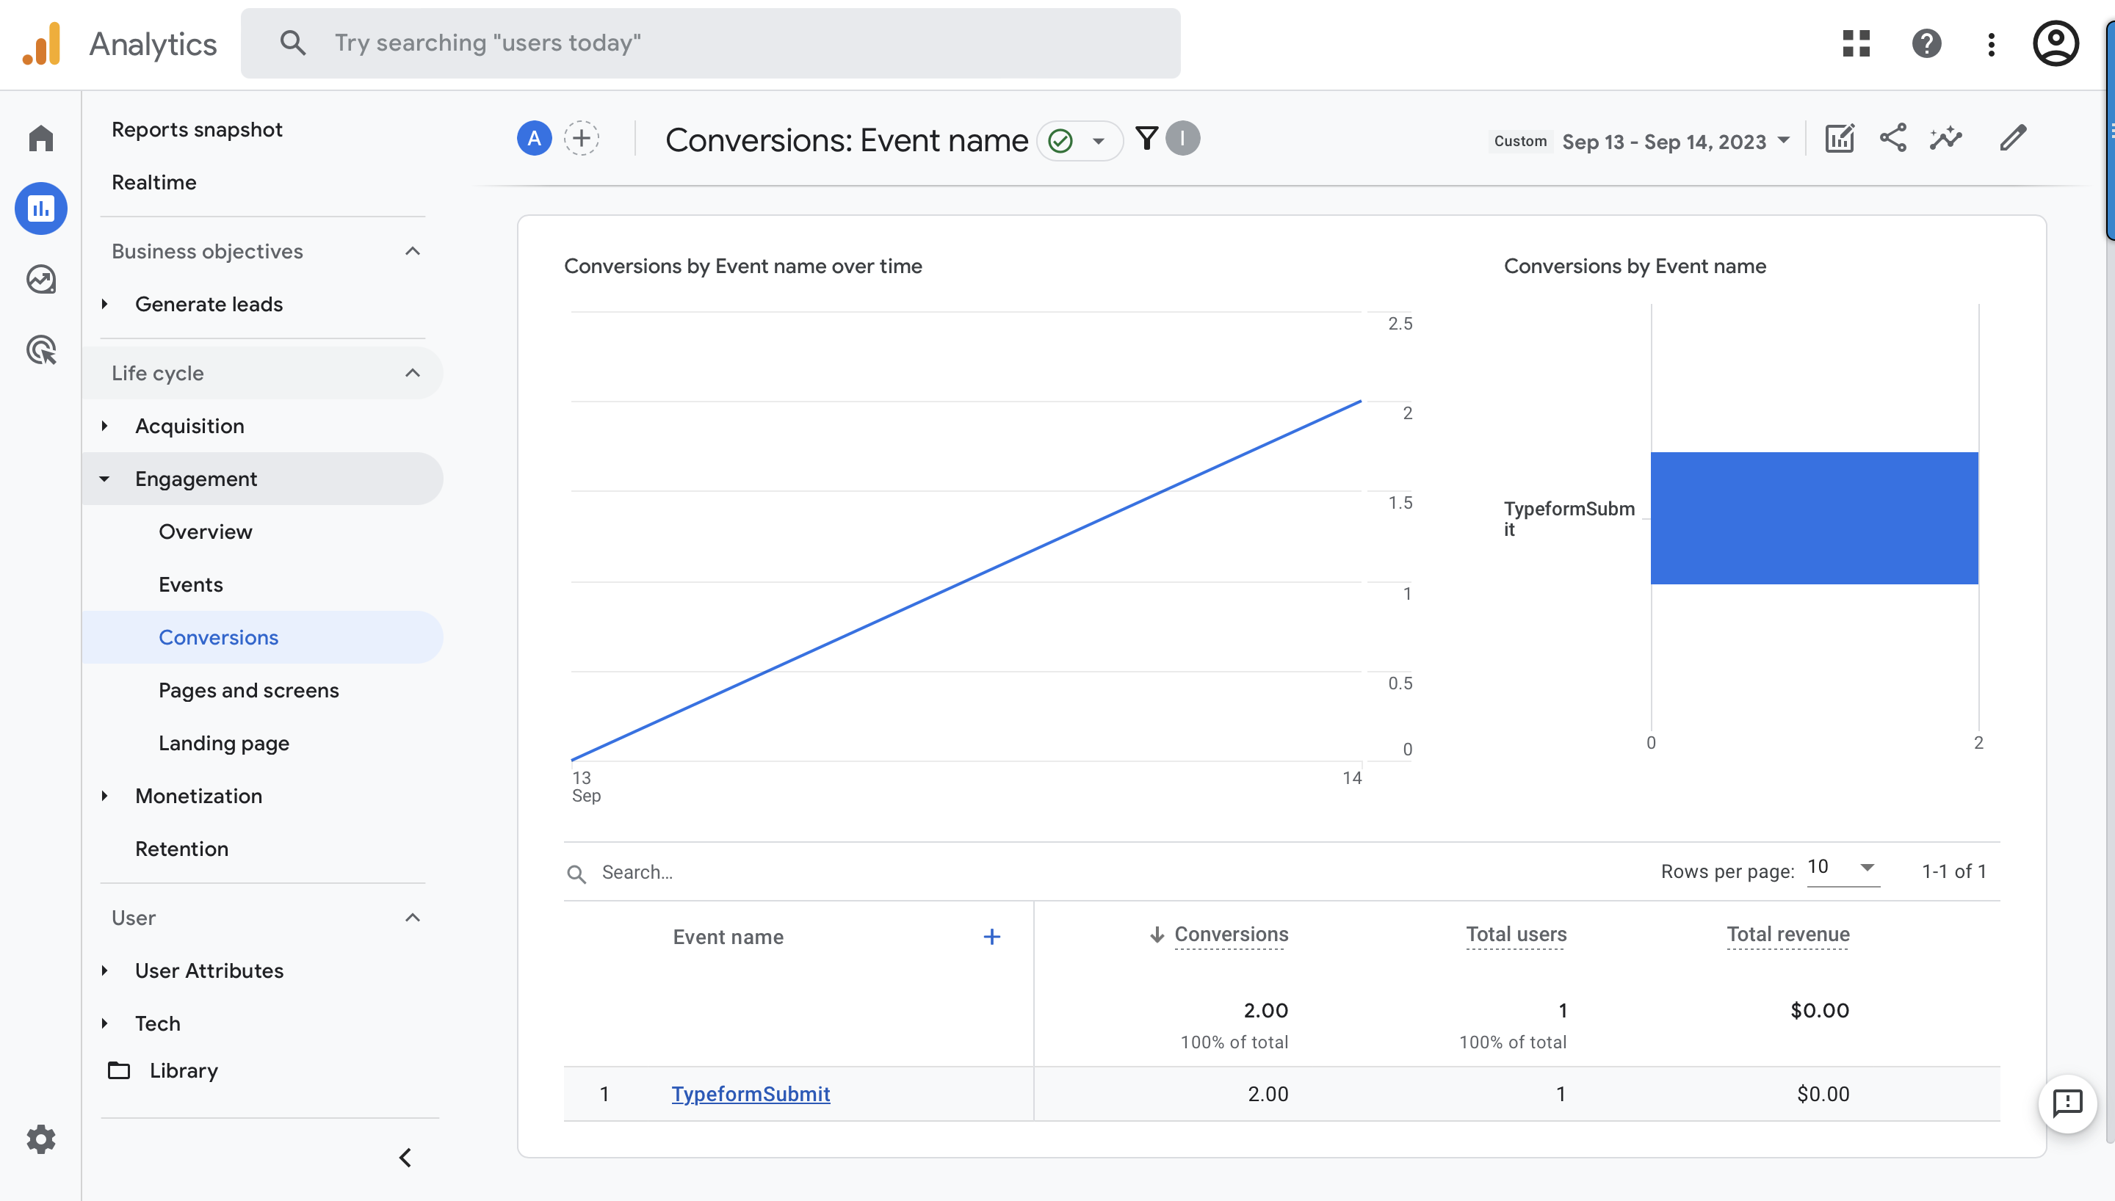Image resolution: width=2115 pixels, height=1201 pixels.
Task: Collapse the Business objectives section
Action: pyautogui.click(x=413, y=251)
